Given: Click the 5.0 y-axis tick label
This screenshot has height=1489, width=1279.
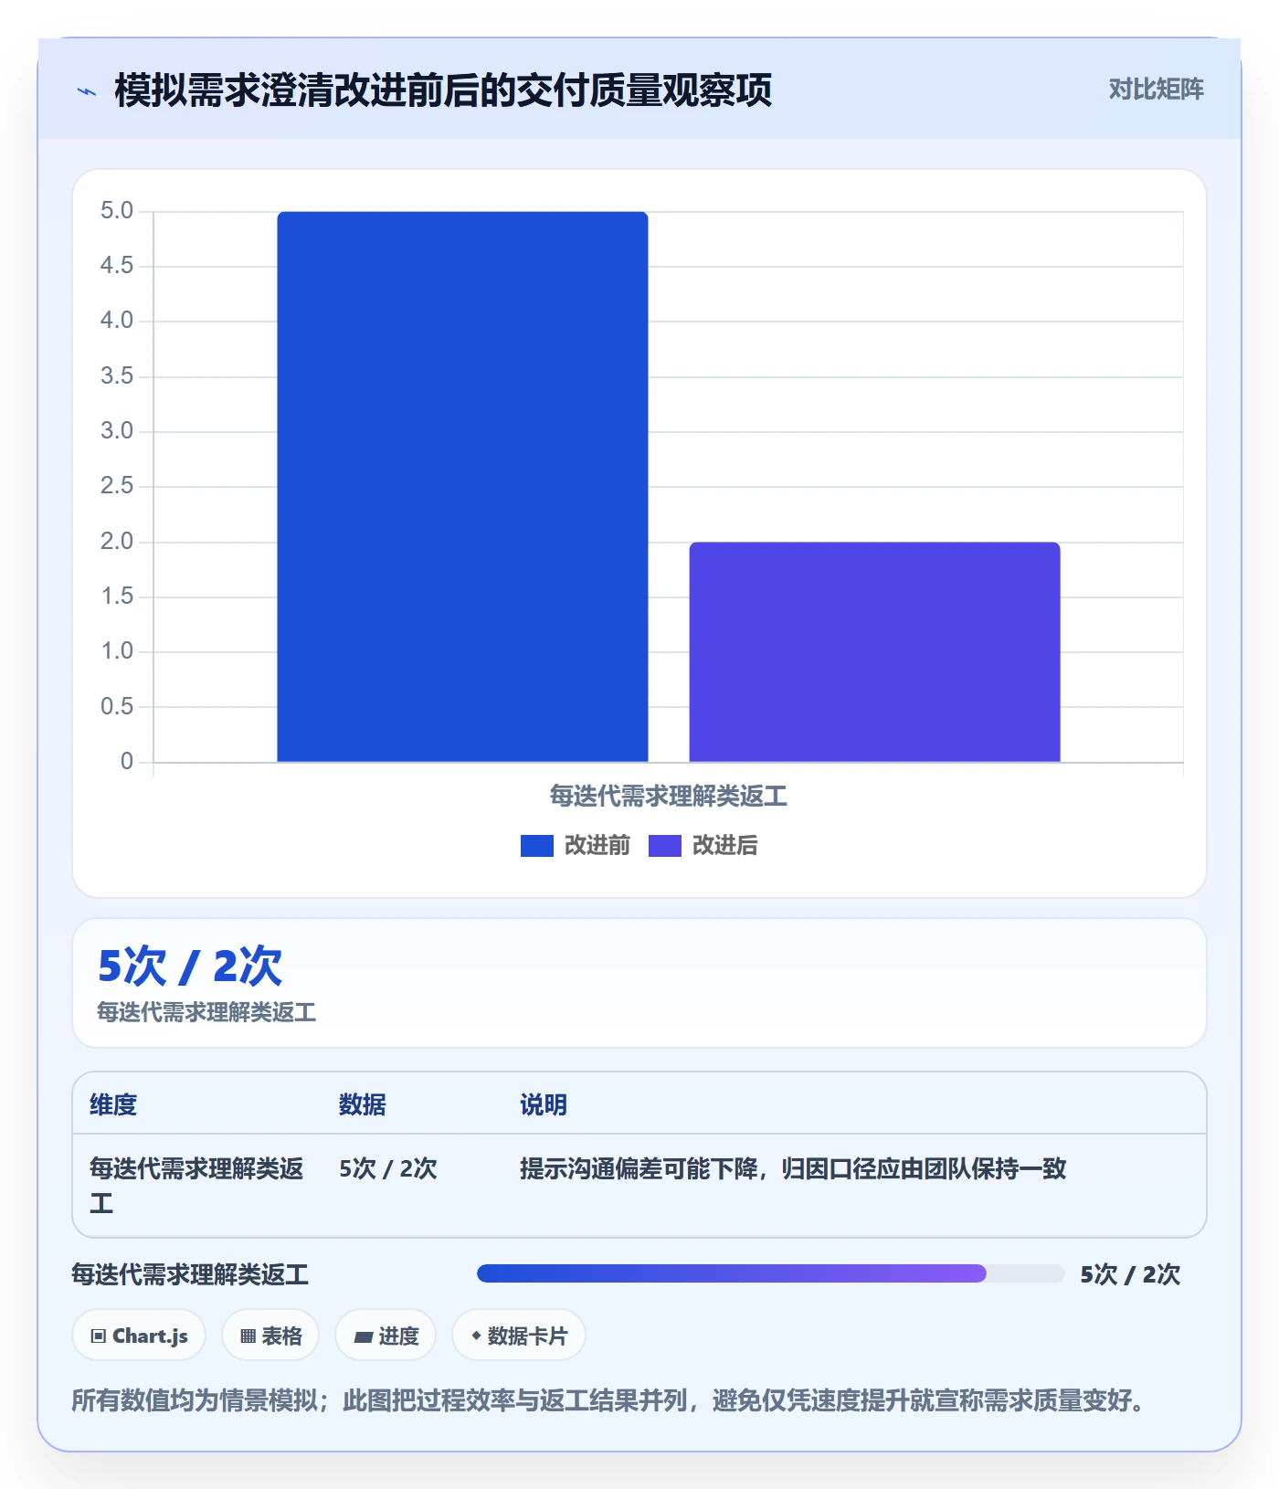Looking at the screenshot, I should pyautogui.click(x=117, y=211).
